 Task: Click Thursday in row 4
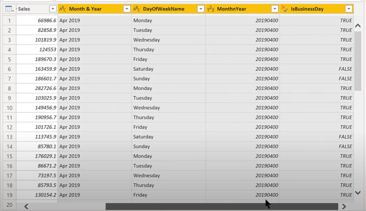(143, 50)
